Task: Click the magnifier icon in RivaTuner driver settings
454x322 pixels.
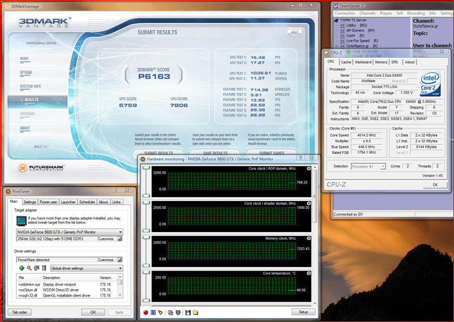Action: (x=29, y=268)
